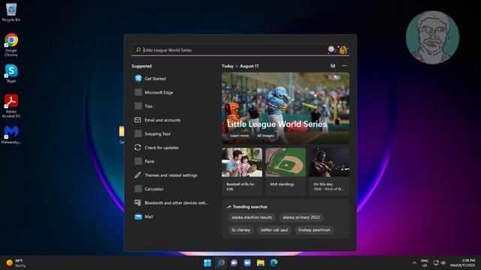Click the baseball doodle in the search bar
This screenshot has height=270, width=481.
click(337, 49)
